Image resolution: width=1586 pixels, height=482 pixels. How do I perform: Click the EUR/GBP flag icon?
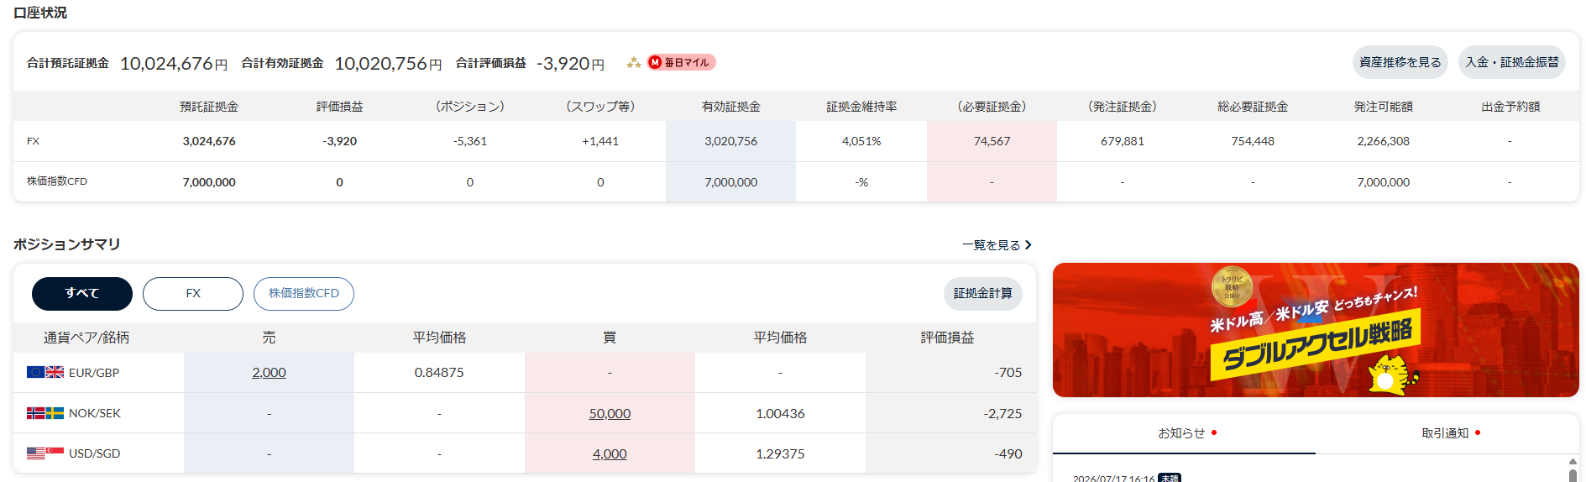[x=45, y=372]
